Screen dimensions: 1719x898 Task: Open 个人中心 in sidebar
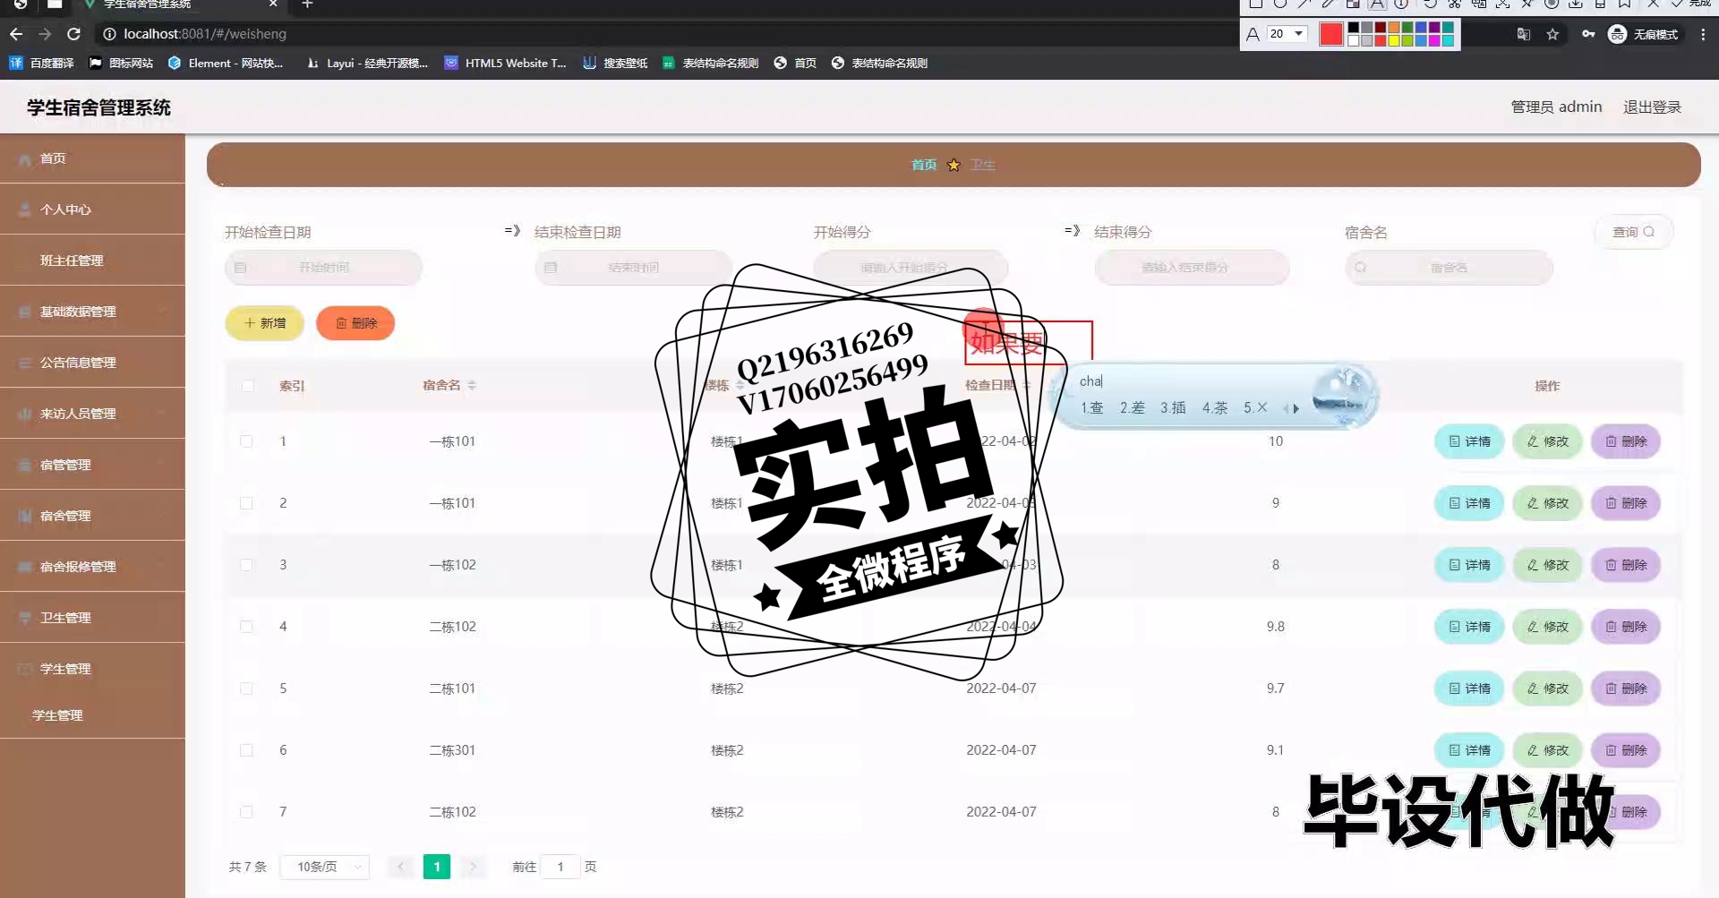coord(92,210)
